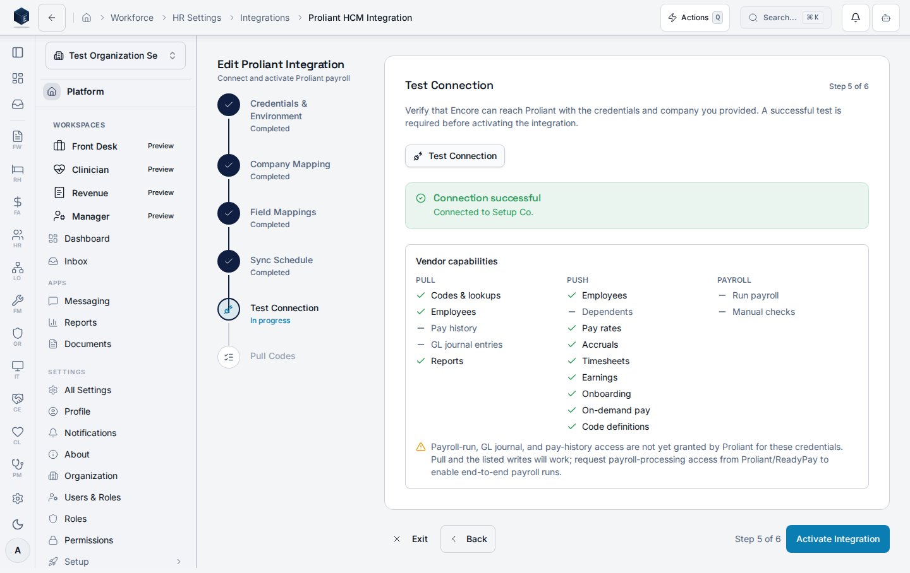The image size is (910, 573).
Task: Select the Pull Codes step
Action: (x=273, y=357)
